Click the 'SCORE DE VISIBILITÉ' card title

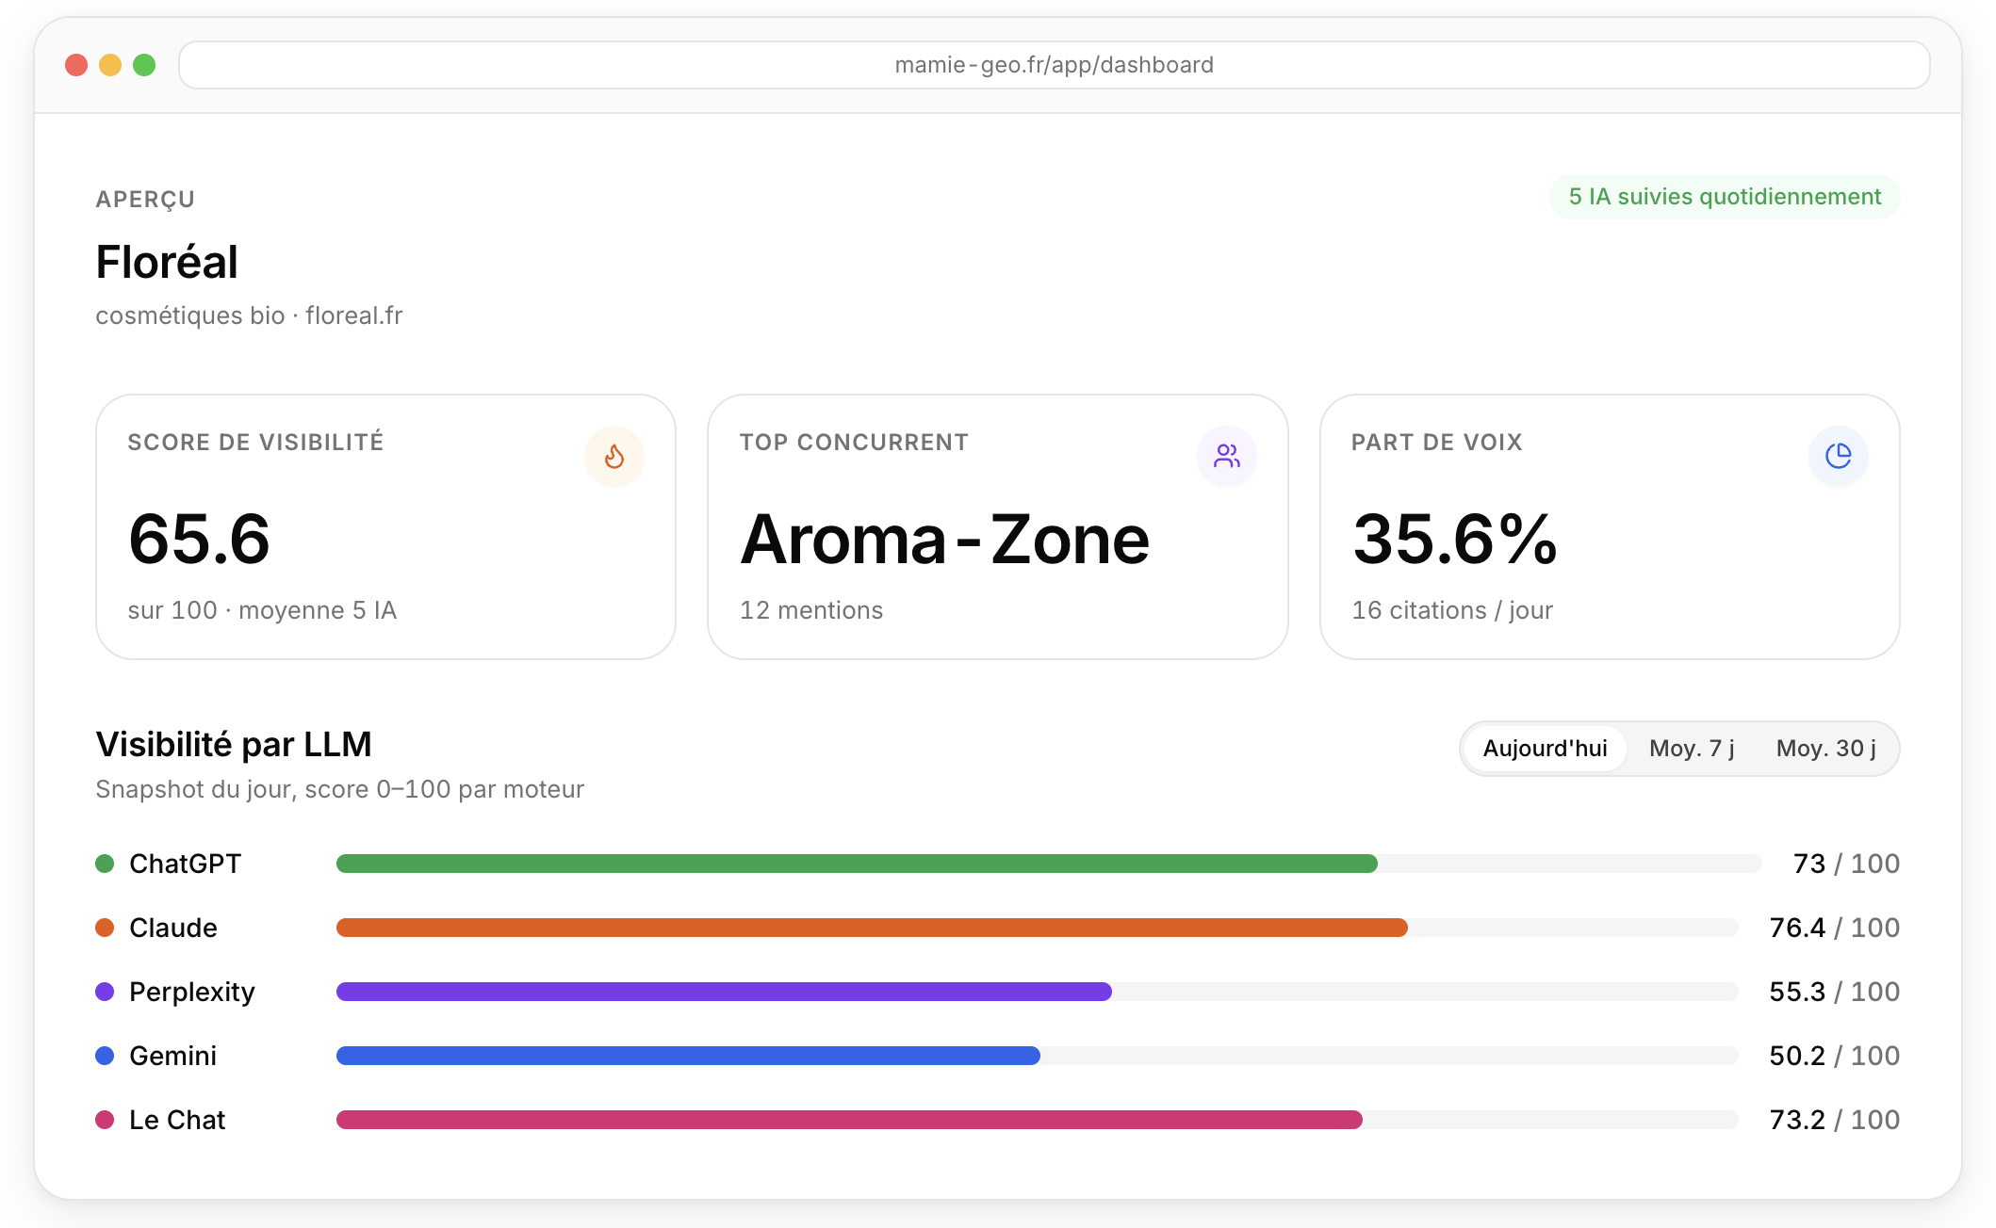click(x=255, y=443)
